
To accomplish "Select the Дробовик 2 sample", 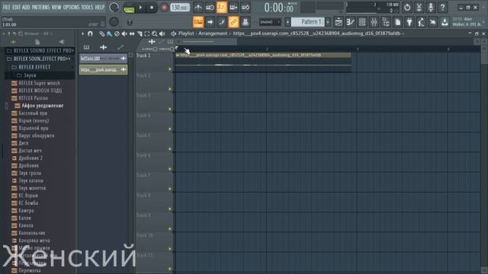I will [30, 158].
